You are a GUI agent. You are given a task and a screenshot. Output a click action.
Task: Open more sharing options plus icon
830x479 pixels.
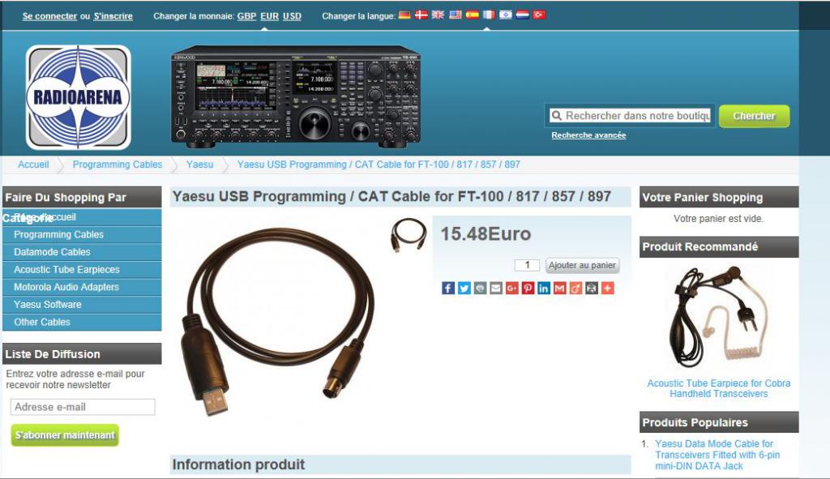coord(608,288)
